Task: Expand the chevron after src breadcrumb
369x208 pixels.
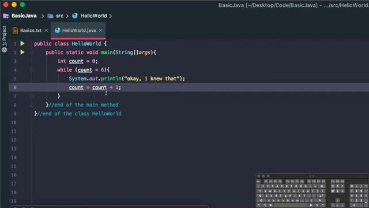Action: [67, 16]
